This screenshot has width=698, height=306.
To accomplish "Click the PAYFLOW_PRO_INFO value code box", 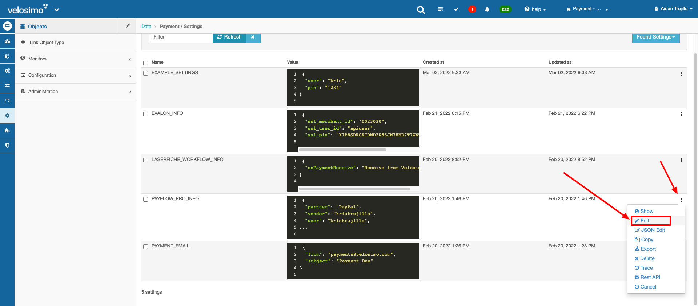I will coord(353,217).
